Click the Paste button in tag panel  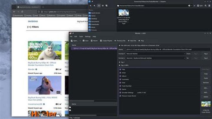coord(206,78)
